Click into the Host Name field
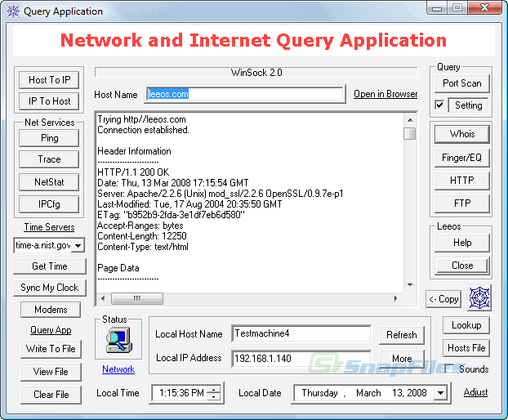The image size is (508, 420). click(x=245, y=94)
